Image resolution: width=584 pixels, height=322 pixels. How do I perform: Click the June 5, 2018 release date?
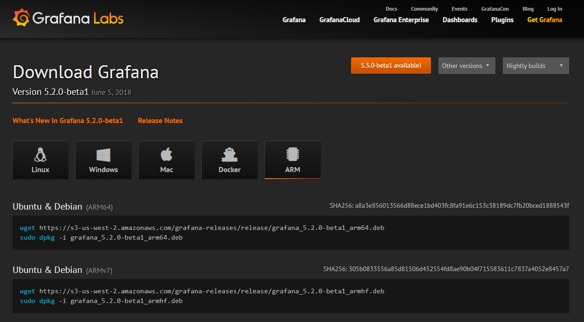(x=111, y=93)
